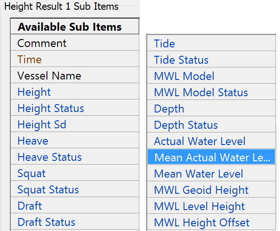Select MWL Geoid Height
Image resolution: width=280 pixels, height=231 pixels.
click(x=201, y=190)
